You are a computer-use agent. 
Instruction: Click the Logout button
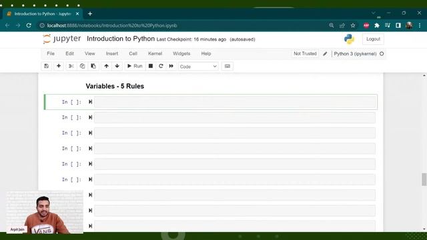(x=373, y=39)
